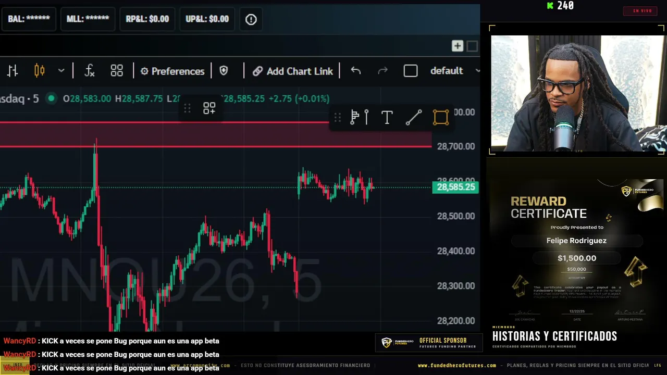Click the FundedHero Official Sponsor banner
The height and width of the screenshot is (375, 667).
pos(429,343)
